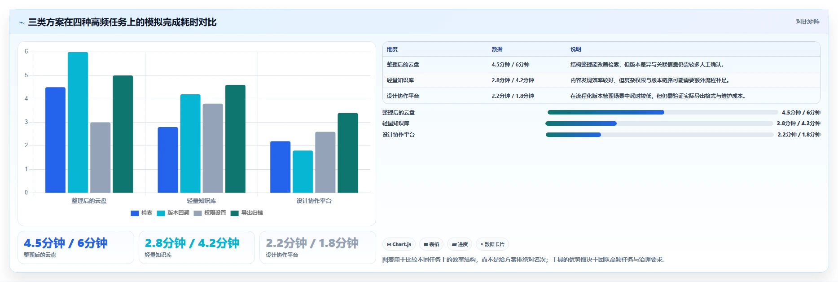Select the 轻量知识库 table row cell
838x282 pixels.
[x=400, y=80]
